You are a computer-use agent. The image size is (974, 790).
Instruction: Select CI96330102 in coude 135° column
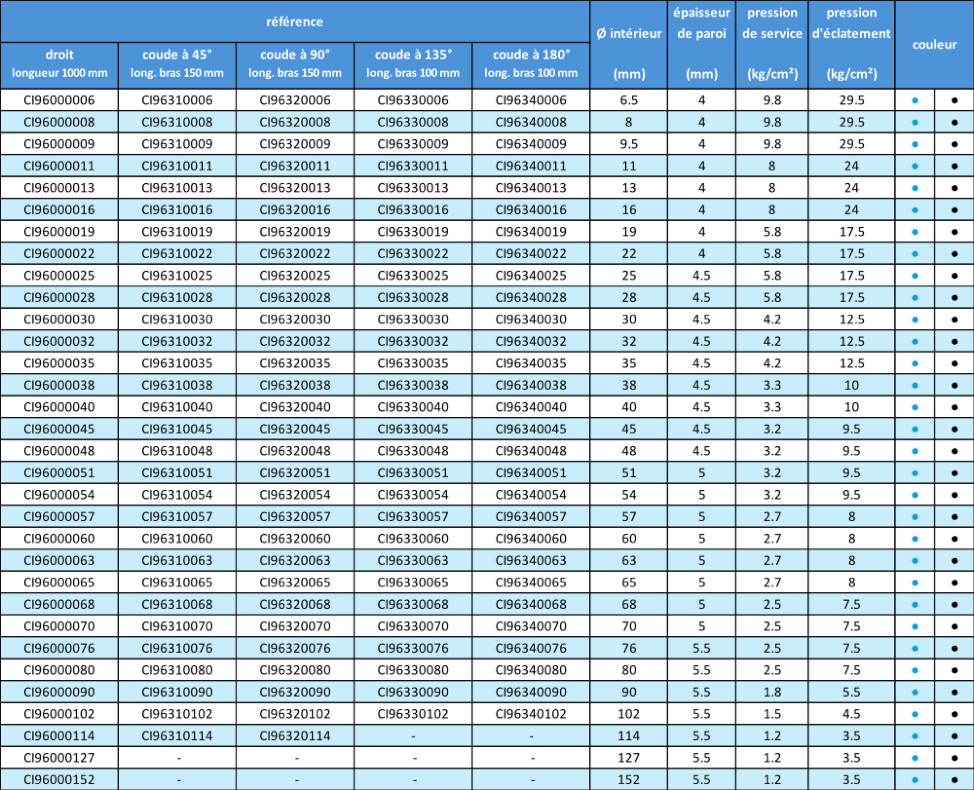(x=413, y=714)
